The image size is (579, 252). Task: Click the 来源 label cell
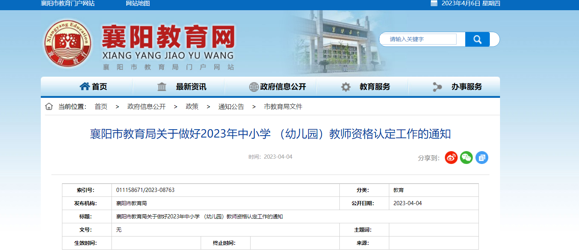click(364, 243)
